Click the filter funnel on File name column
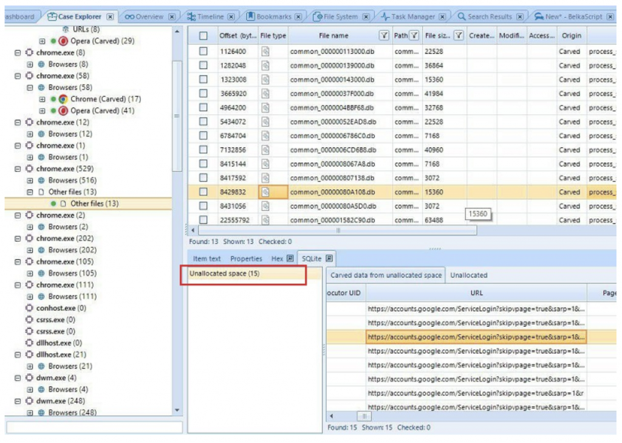This screenshot has height=443, width=622. coord(384,35)
